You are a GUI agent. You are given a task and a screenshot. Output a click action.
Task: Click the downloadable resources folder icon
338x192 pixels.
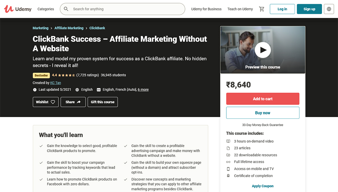click(x=228, y=155)
